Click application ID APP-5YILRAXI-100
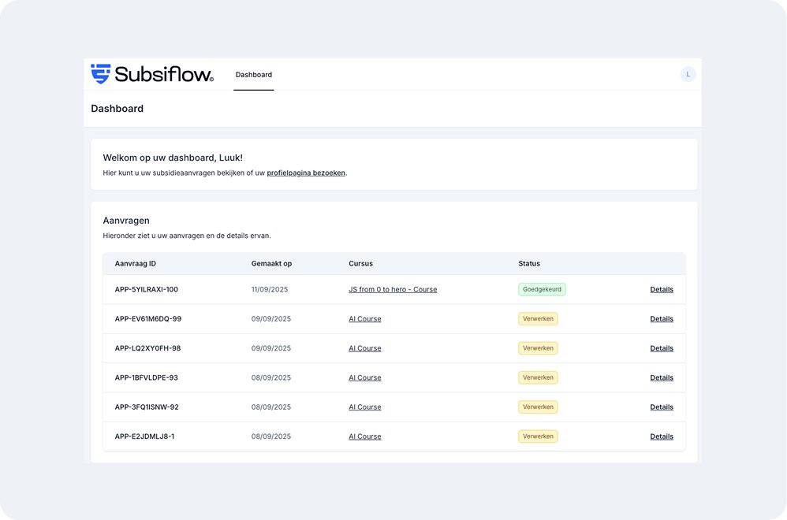 tap(146, 289)
